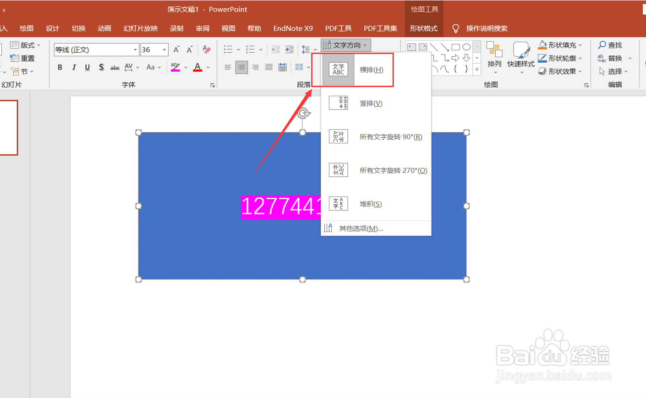
Task: Select the rectangle shape
Action: tap(455, 47)
